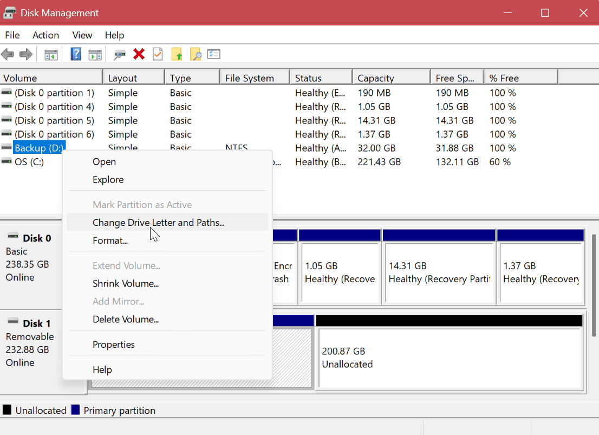The image size is (599, 435).
Task: Click the settings checklist view toolbar icon
Action: pos(214,54)
